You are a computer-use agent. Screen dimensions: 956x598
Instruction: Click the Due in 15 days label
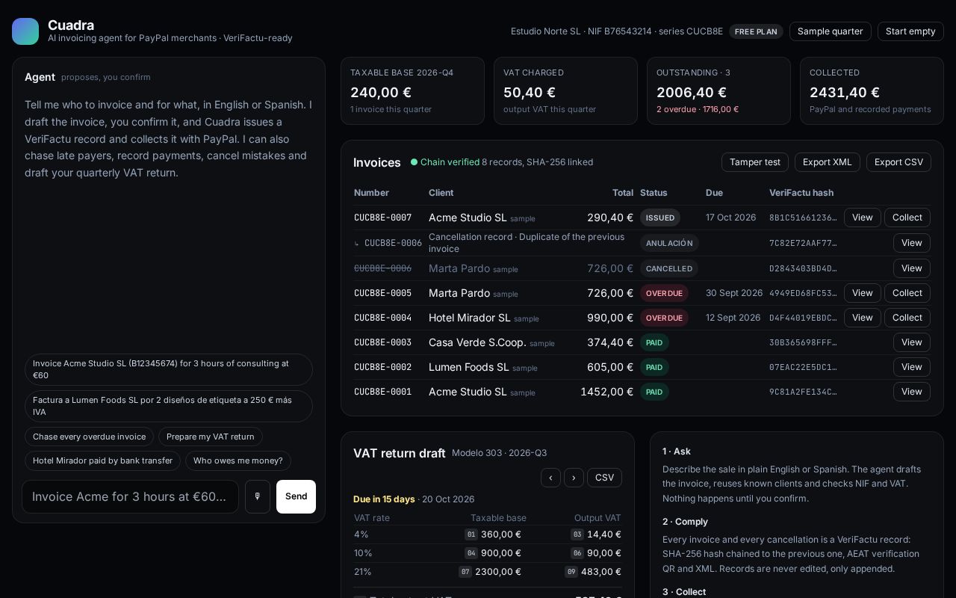click(x=384, y=499)
